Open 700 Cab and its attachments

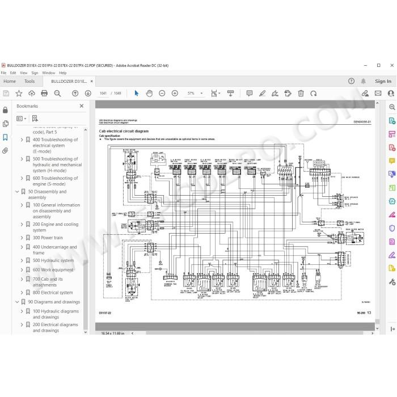48,282
